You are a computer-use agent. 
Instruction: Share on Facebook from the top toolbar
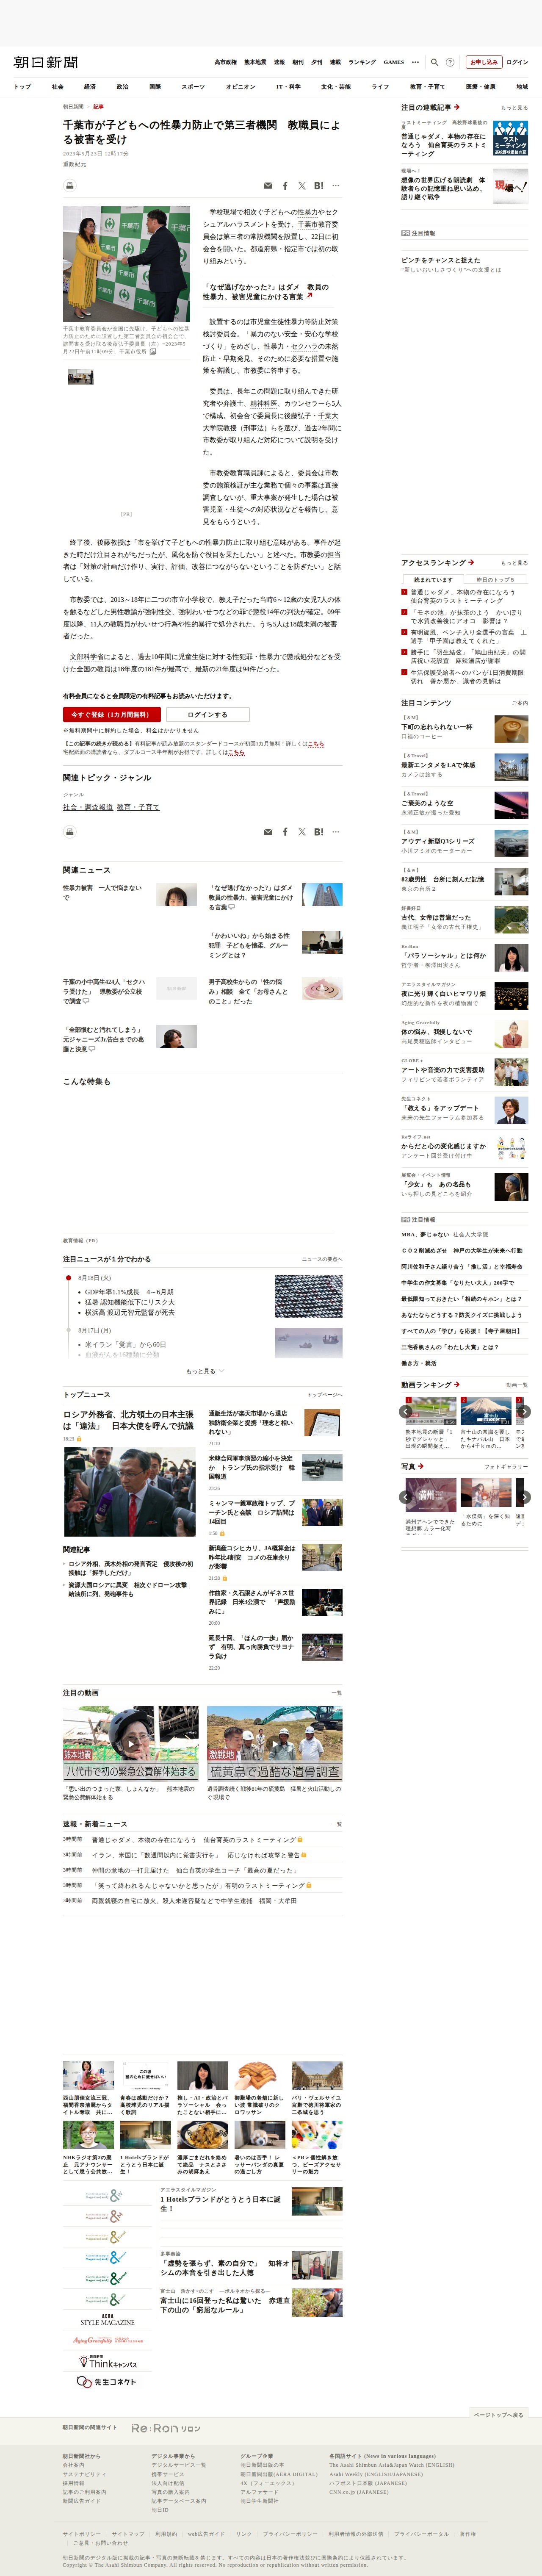[285, 185]
